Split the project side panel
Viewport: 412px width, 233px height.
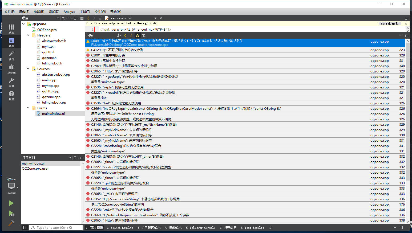click(x=76, y=18)
